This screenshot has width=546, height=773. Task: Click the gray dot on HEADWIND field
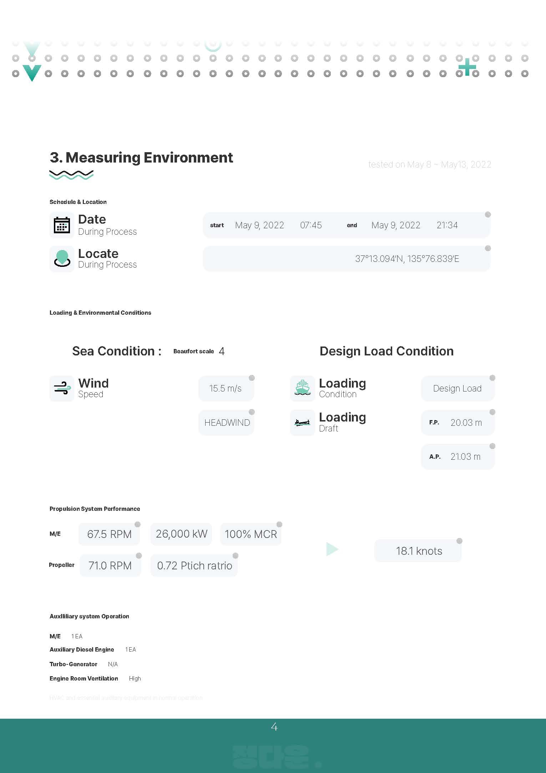(x=252, y=412)
